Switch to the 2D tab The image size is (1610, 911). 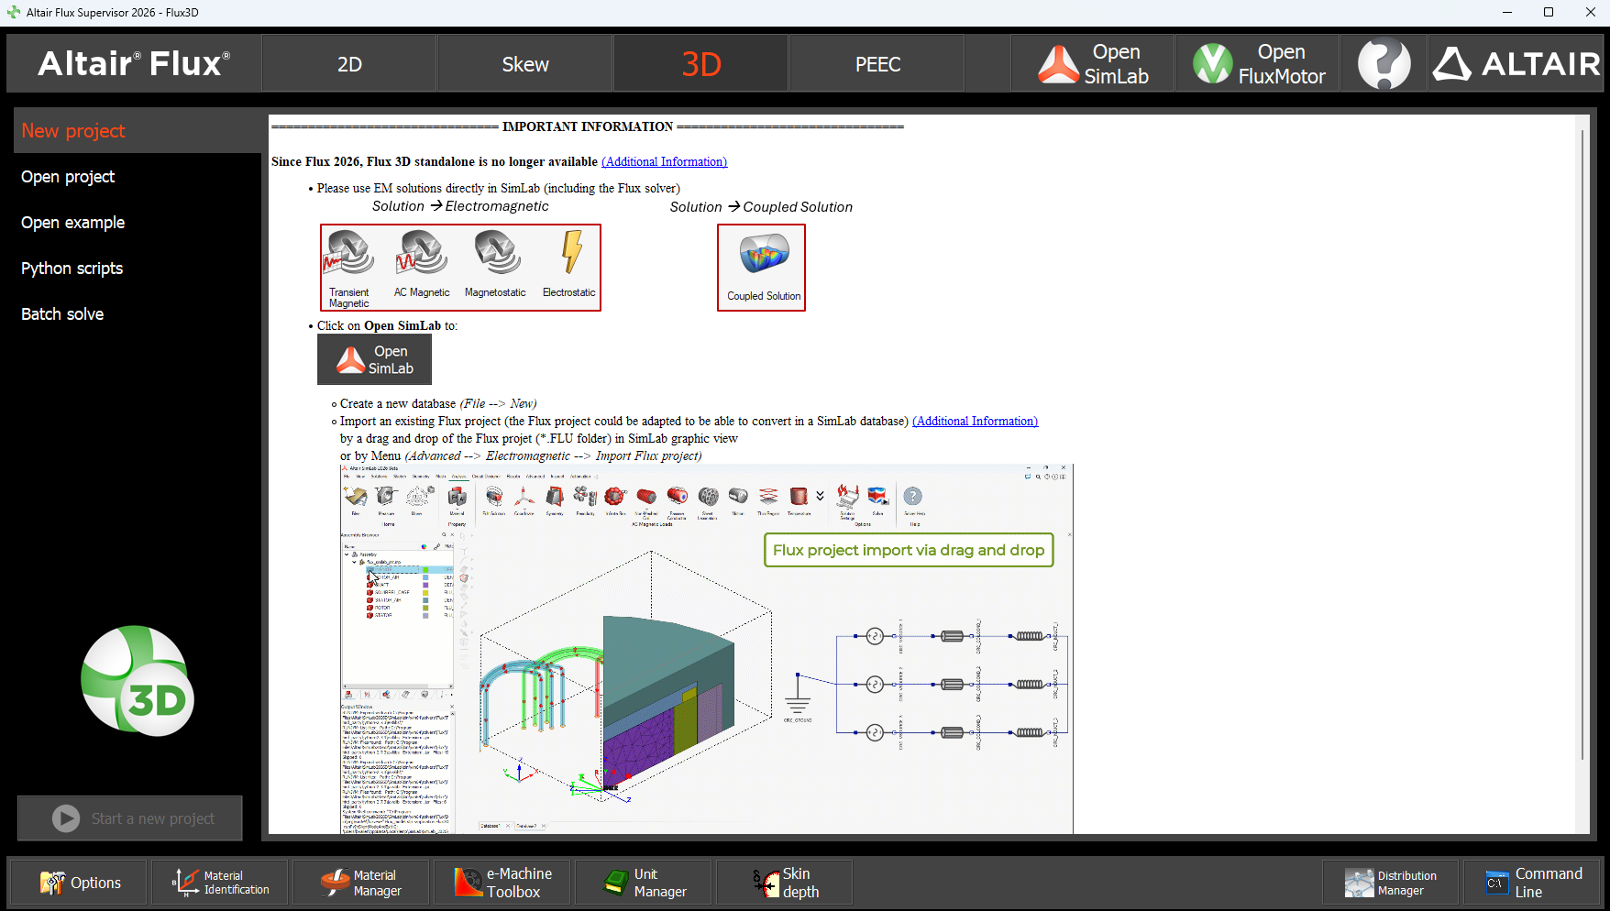click(x=349, y=64)
